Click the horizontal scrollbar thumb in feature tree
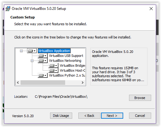This screenshot has width=161, height=127. point(43,82)
